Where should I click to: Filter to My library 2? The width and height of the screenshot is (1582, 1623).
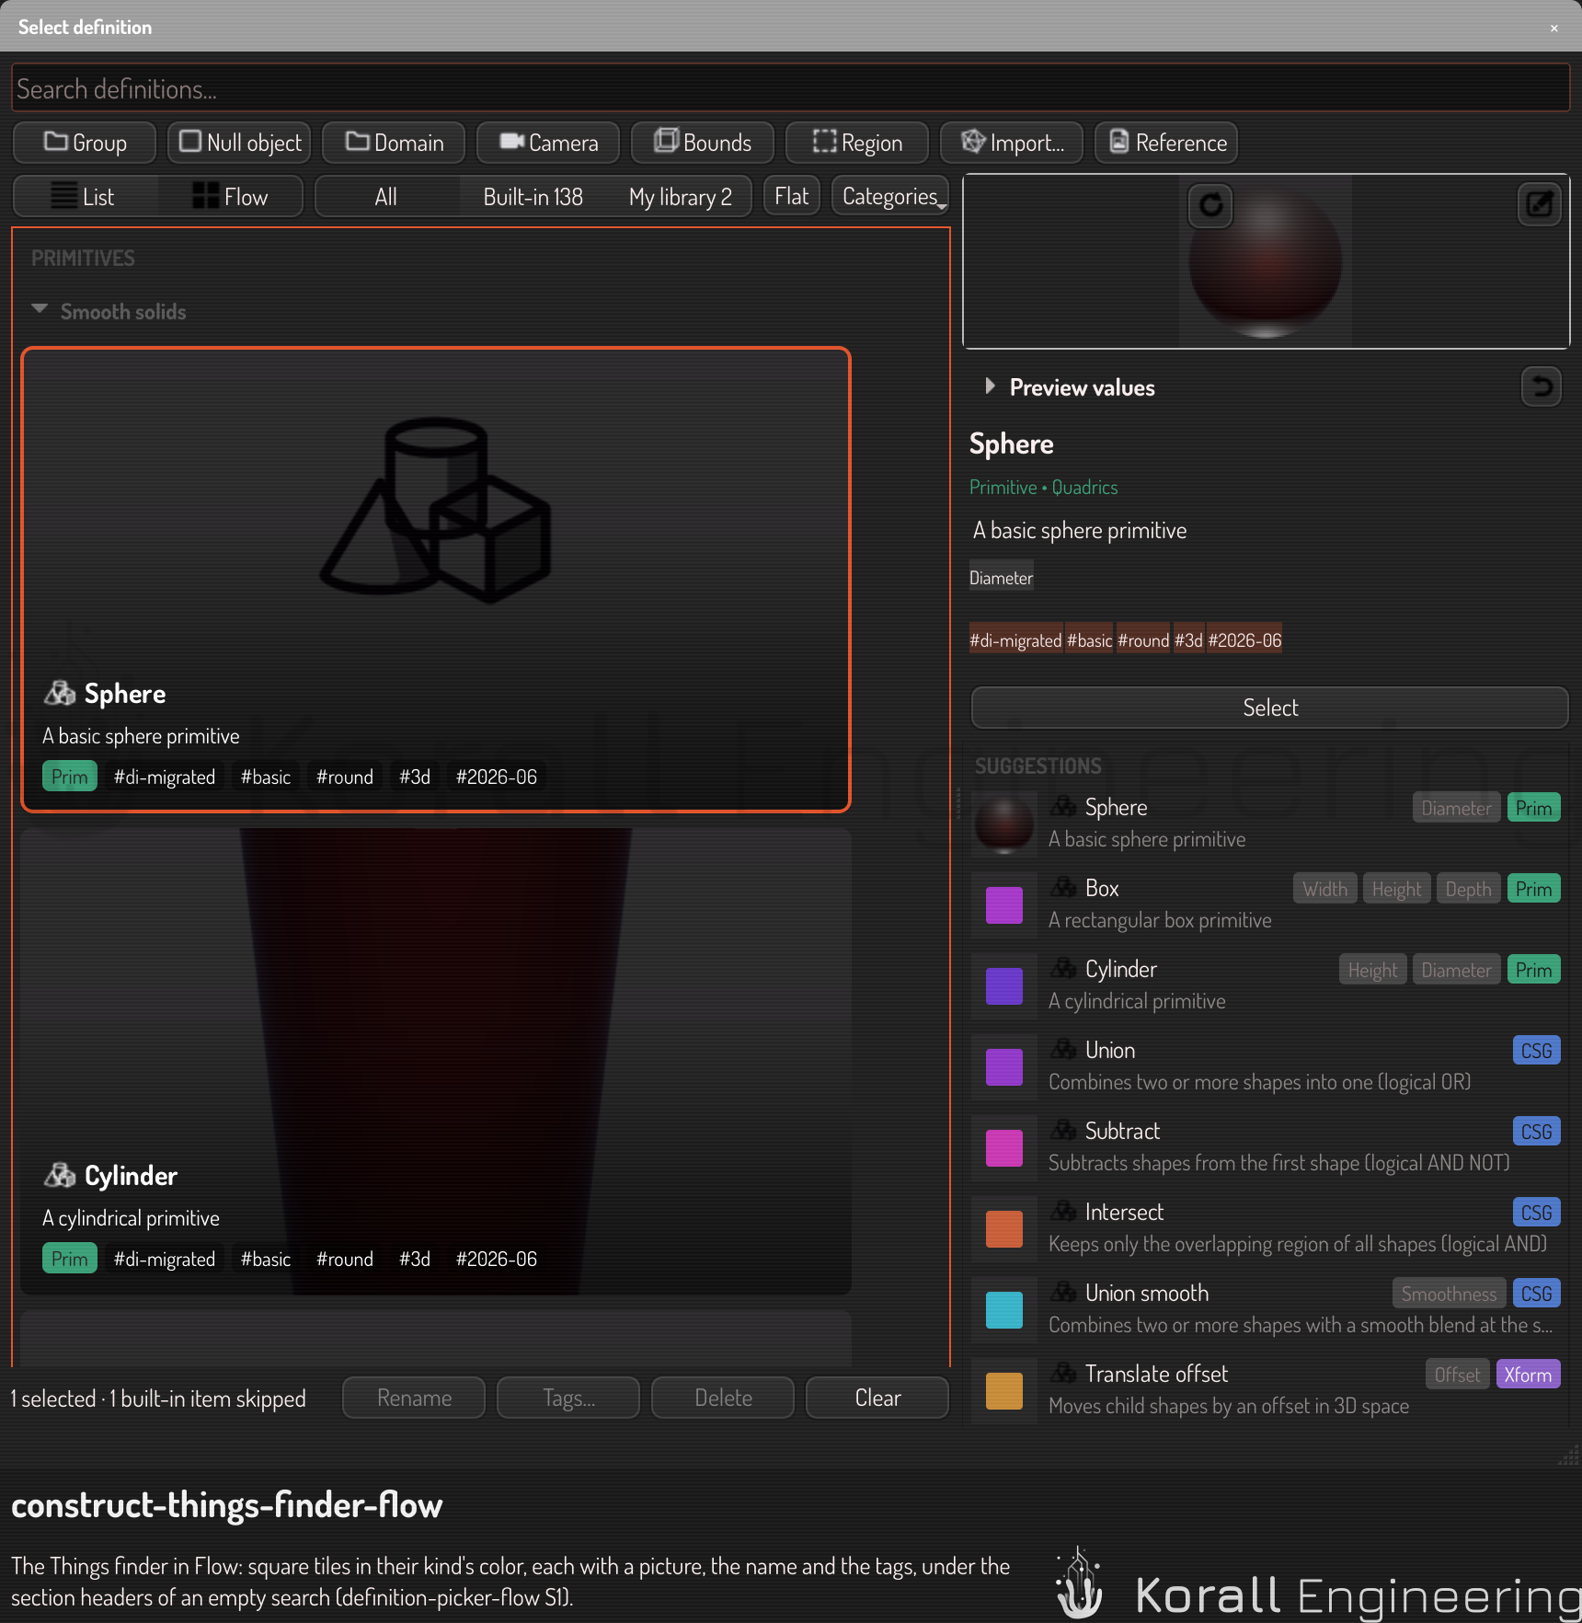(680, 197)
